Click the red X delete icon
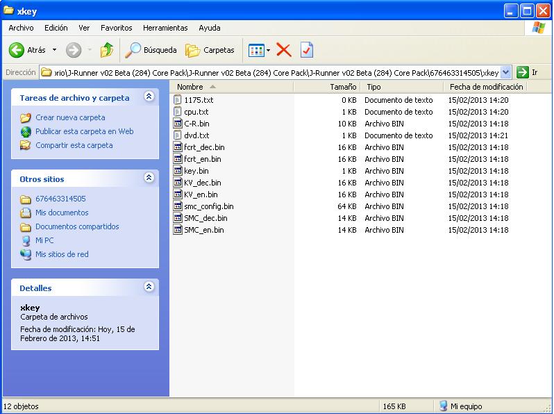The width and height of the screenshot is (554, 414). coord(283,50)
